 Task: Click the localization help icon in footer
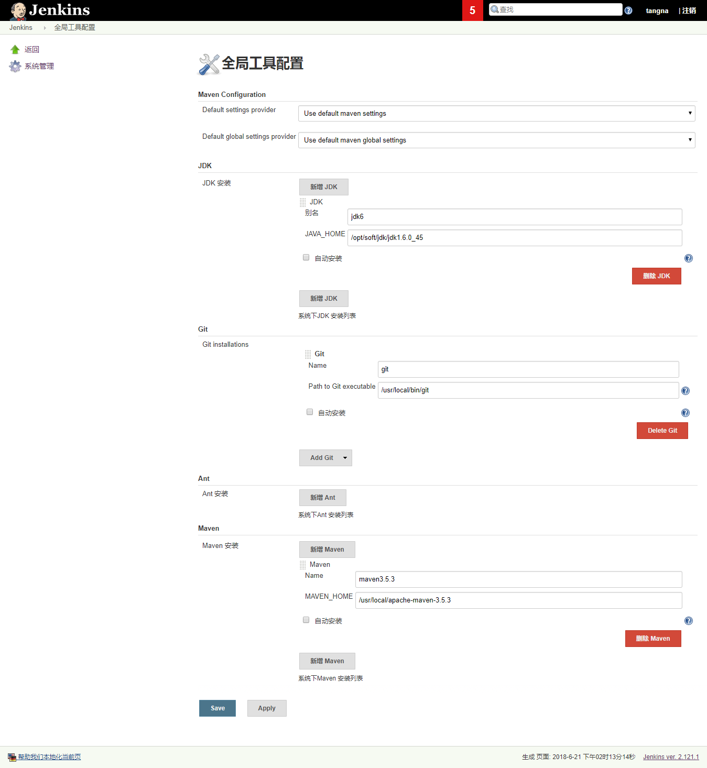click(12, 757)
